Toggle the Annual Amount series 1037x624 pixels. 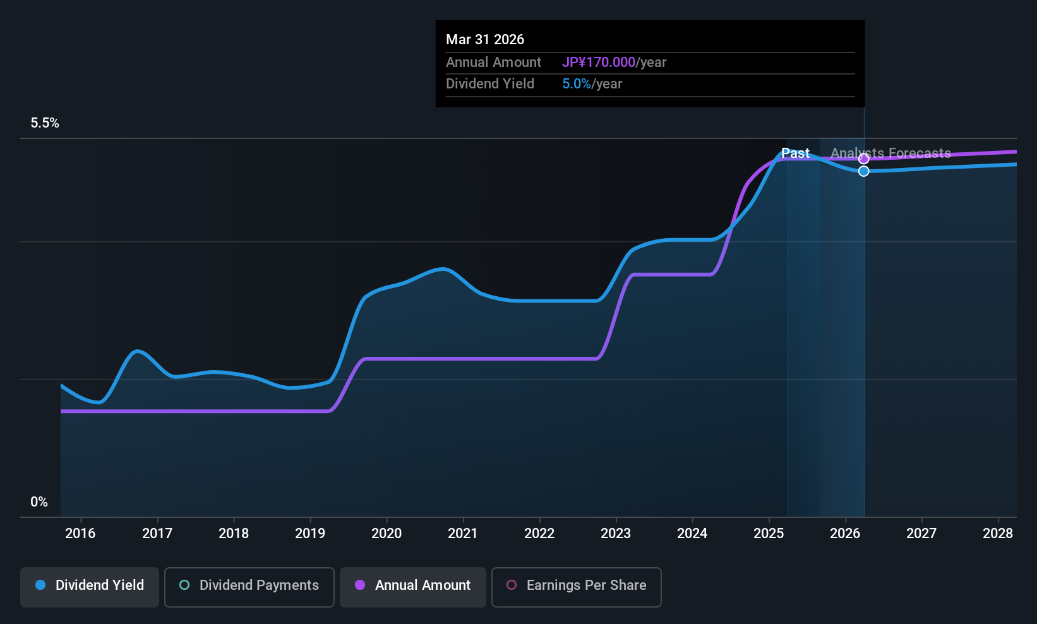coord(413,587)
